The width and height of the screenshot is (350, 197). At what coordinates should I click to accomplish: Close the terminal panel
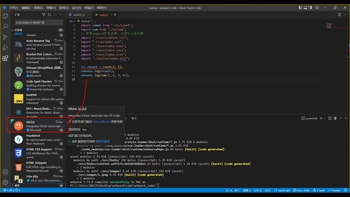click(346, 118)
